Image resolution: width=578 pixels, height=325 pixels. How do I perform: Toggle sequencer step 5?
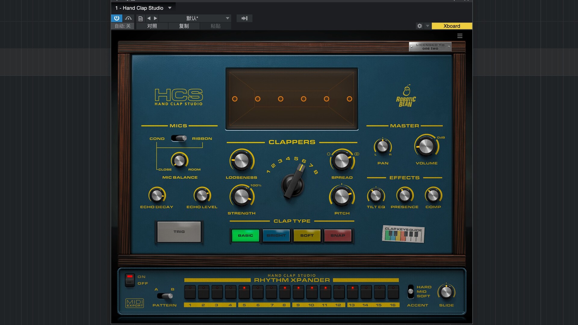click(x=244, y=292)
